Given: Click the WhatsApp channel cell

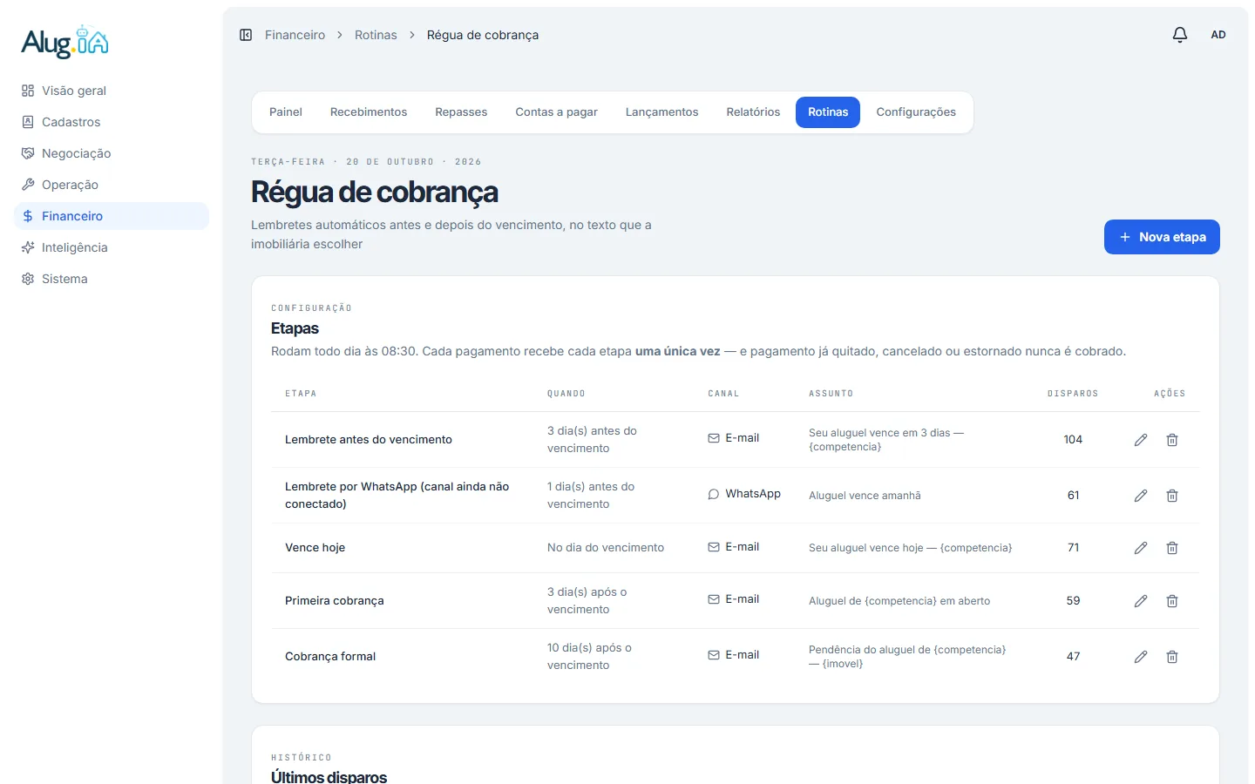Looking at the screenshot, I should point(744,494).
